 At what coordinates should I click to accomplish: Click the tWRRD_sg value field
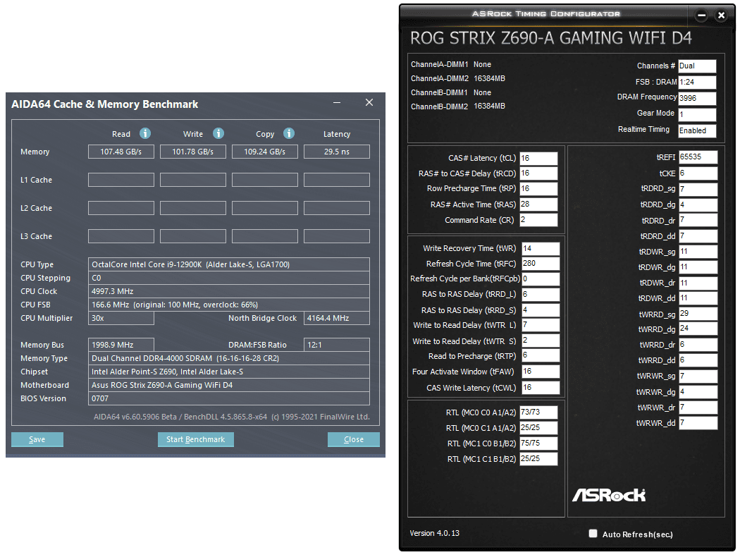(x=698, y=314)
